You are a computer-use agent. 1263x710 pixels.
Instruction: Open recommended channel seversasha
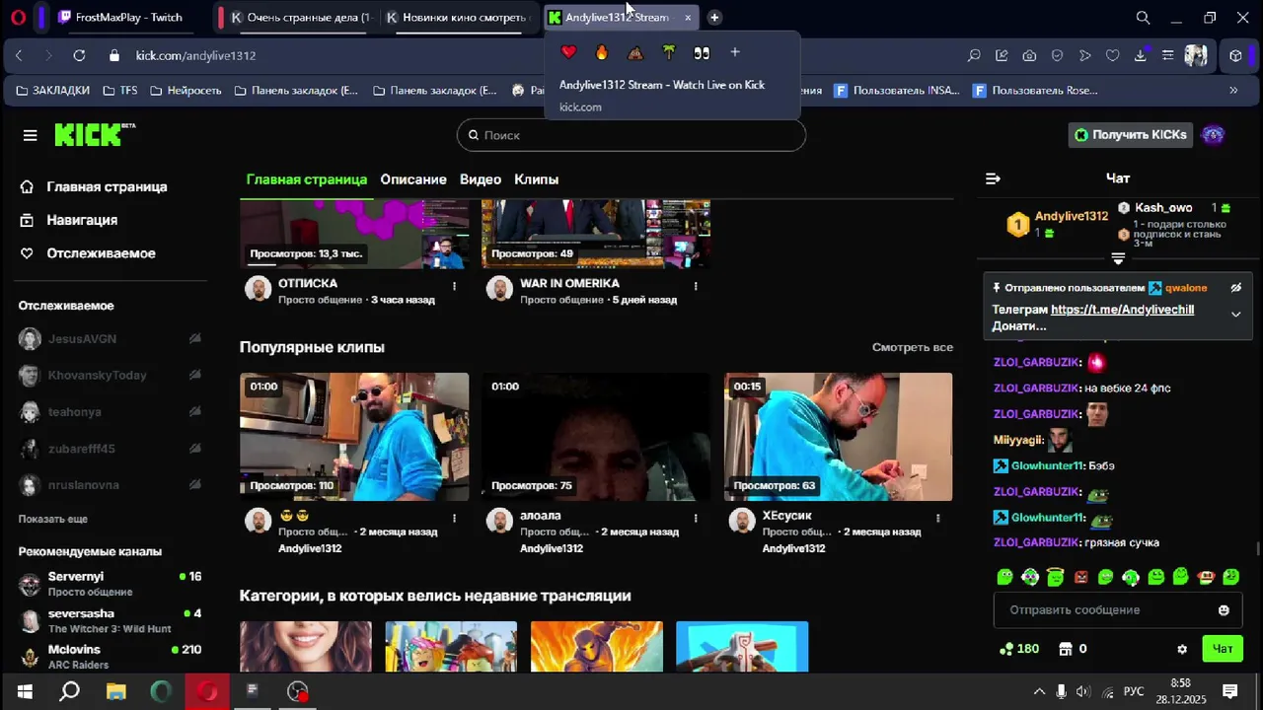[x=110, y=620]
